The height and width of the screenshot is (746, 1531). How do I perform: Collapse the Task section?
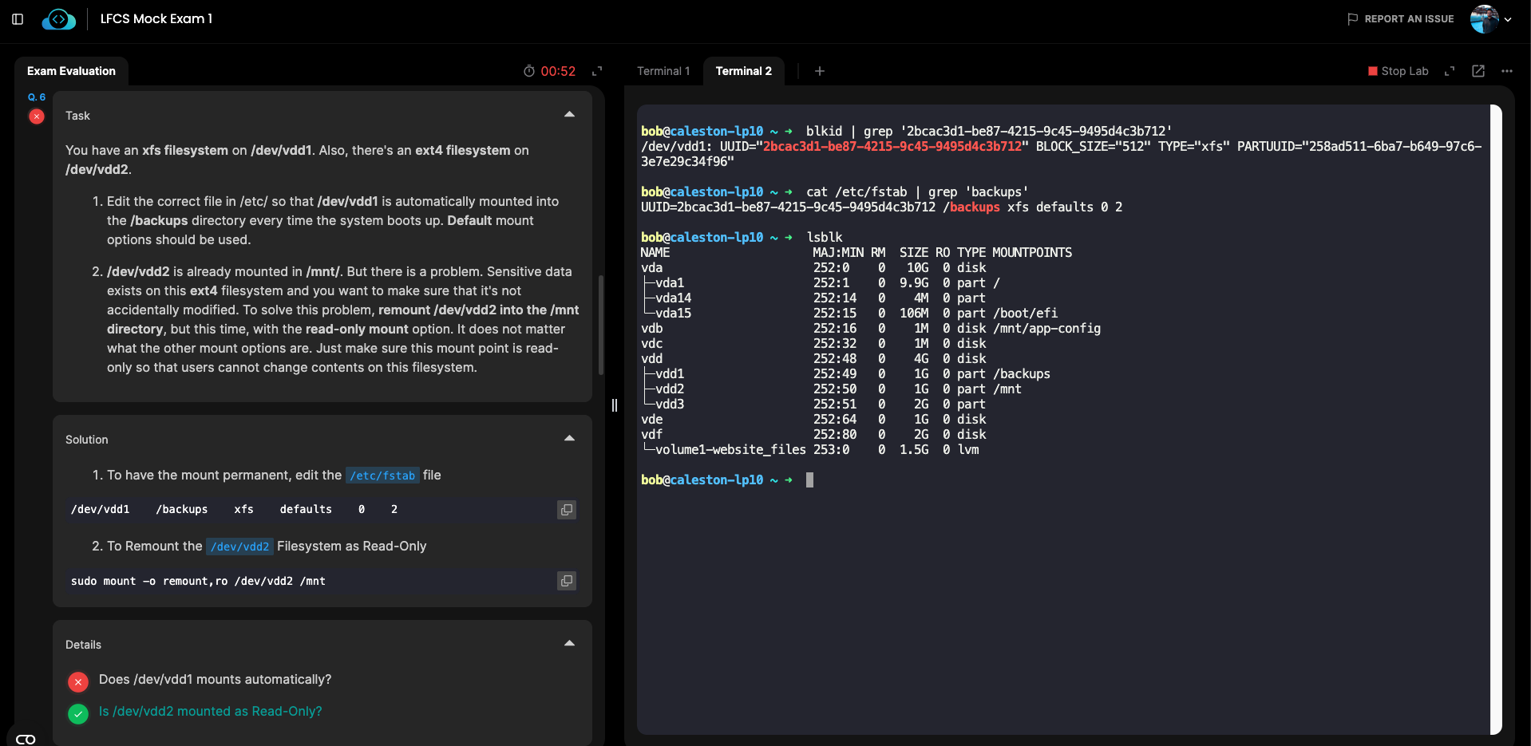coord(569,115)
